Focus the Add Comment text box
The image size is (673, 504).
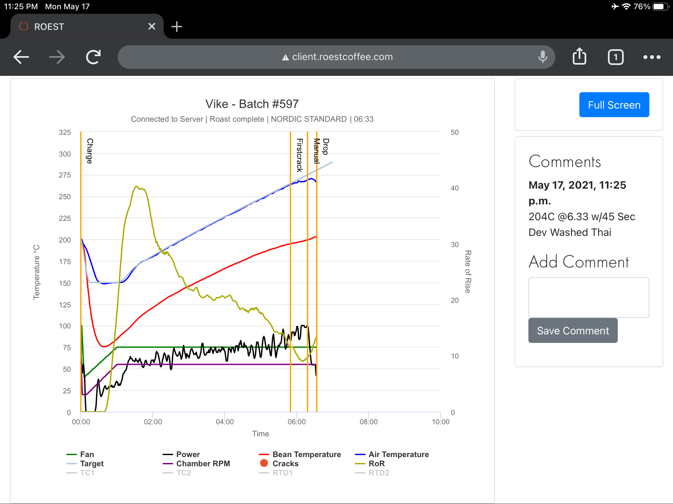point(589,297)
